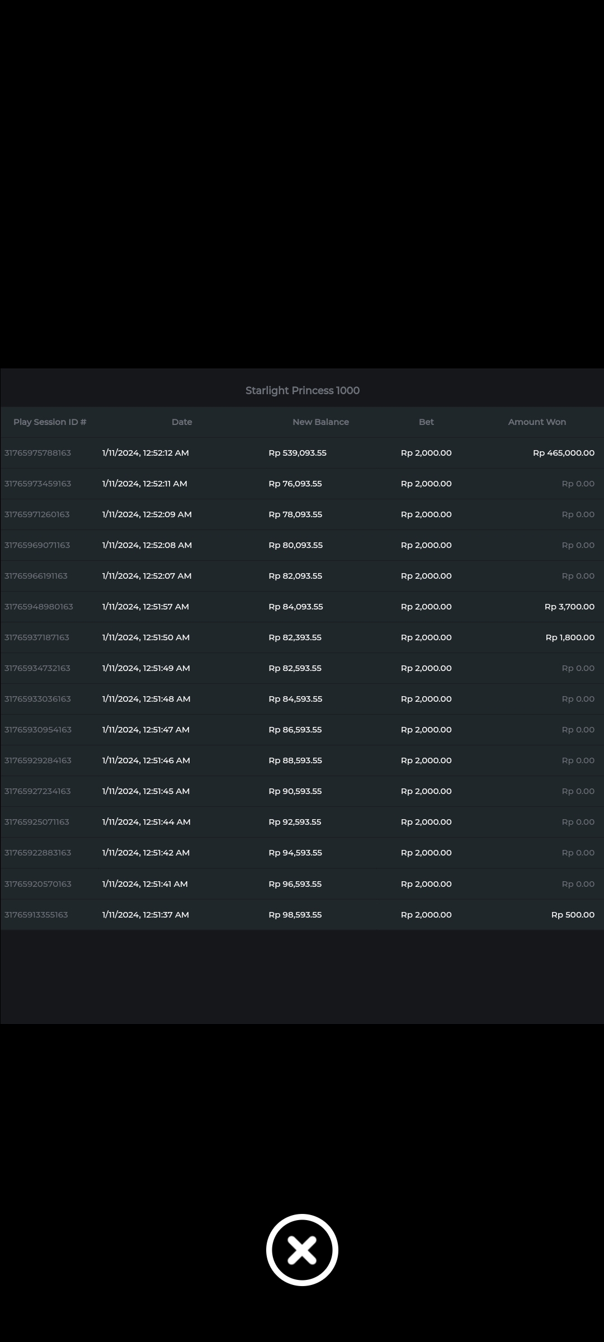Select the Rp 1,800.00 amount won cell
604x1342 pixels.
coord(570,637)
